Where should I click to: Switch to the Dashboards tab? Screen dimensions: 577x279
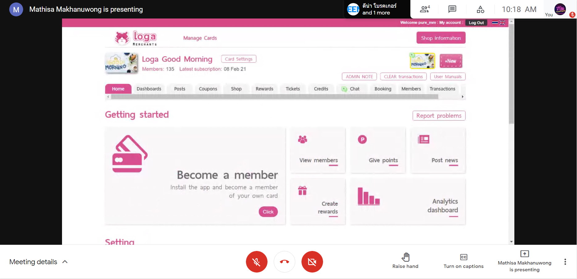coord(149,89)
